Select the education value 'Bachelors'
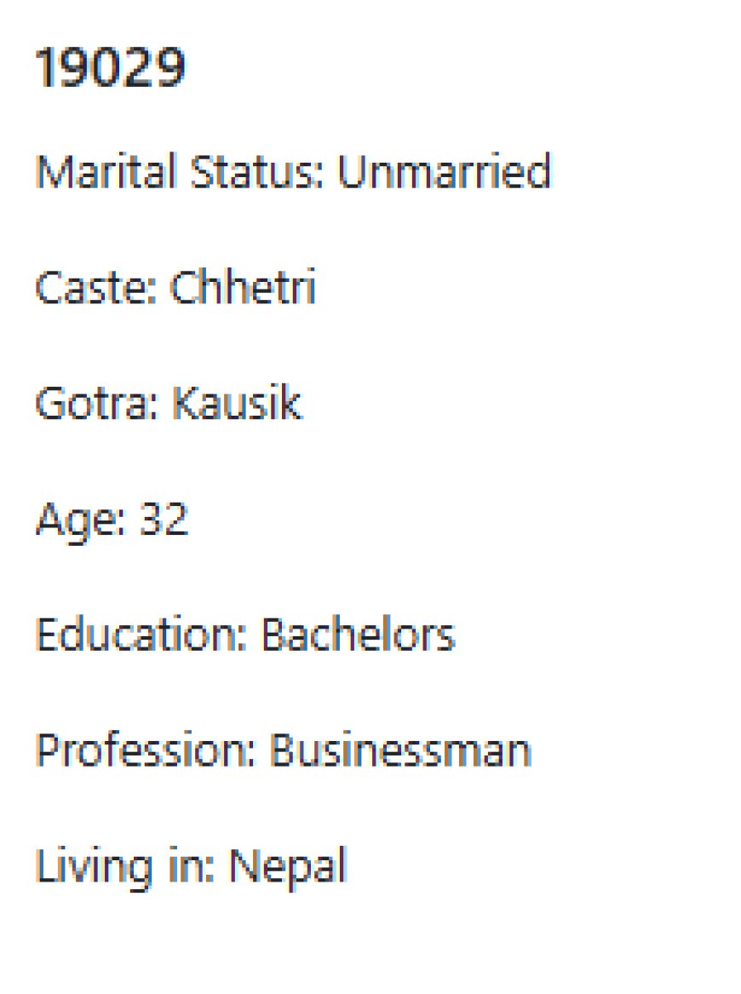 click(358, 636)
